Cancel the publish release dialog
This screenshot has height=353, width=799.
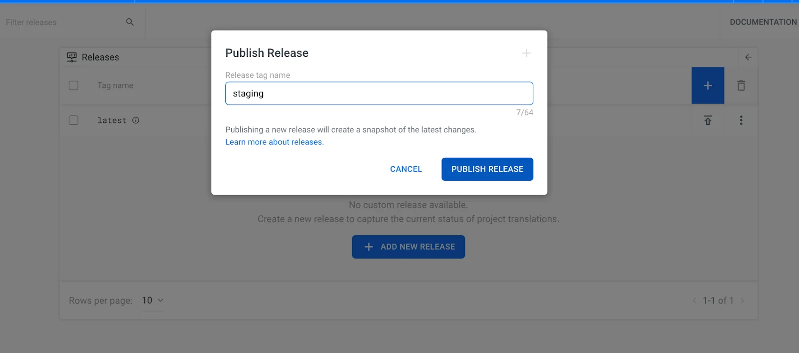(405, 169)
